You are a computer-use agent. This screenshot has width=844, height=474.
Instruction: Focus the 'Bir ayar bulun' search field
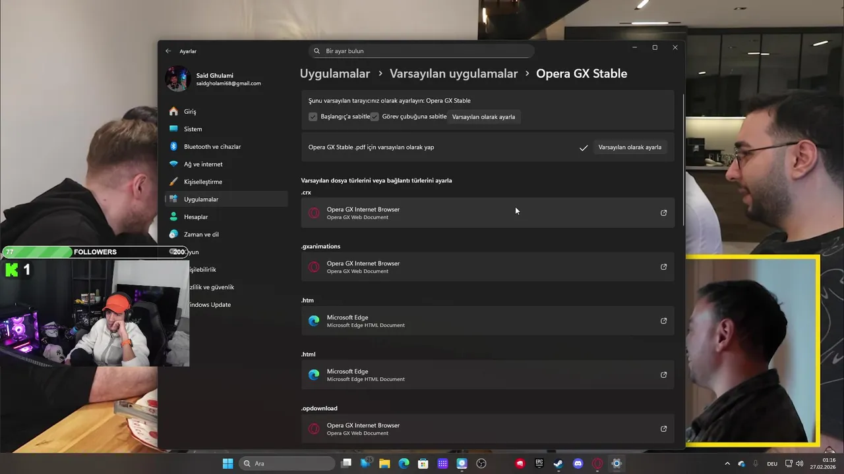coord(421,51)
